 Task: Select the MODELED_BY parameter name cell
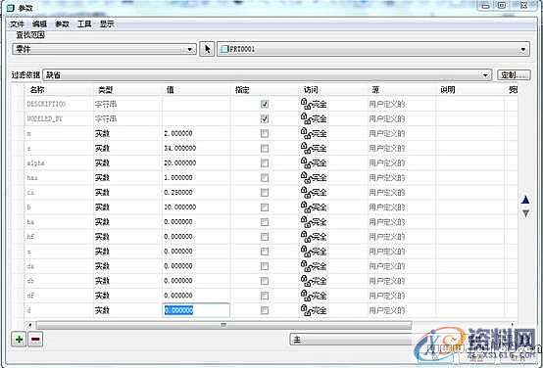(59, 118)
